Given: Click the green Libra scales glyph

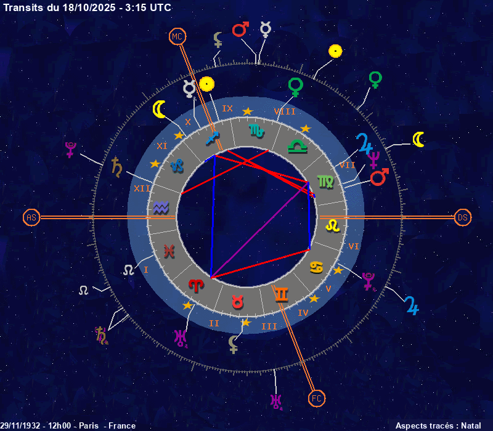Looking at the screenshot, I should coord(297,147).
